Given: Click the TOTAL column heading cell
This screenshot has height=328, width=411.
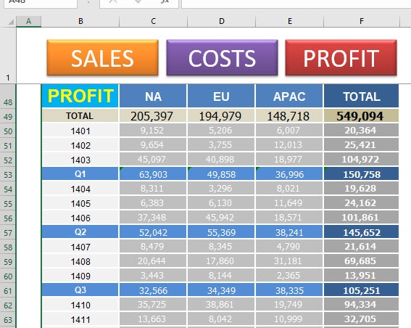Looking at the screenshot, I should (361, 96).
